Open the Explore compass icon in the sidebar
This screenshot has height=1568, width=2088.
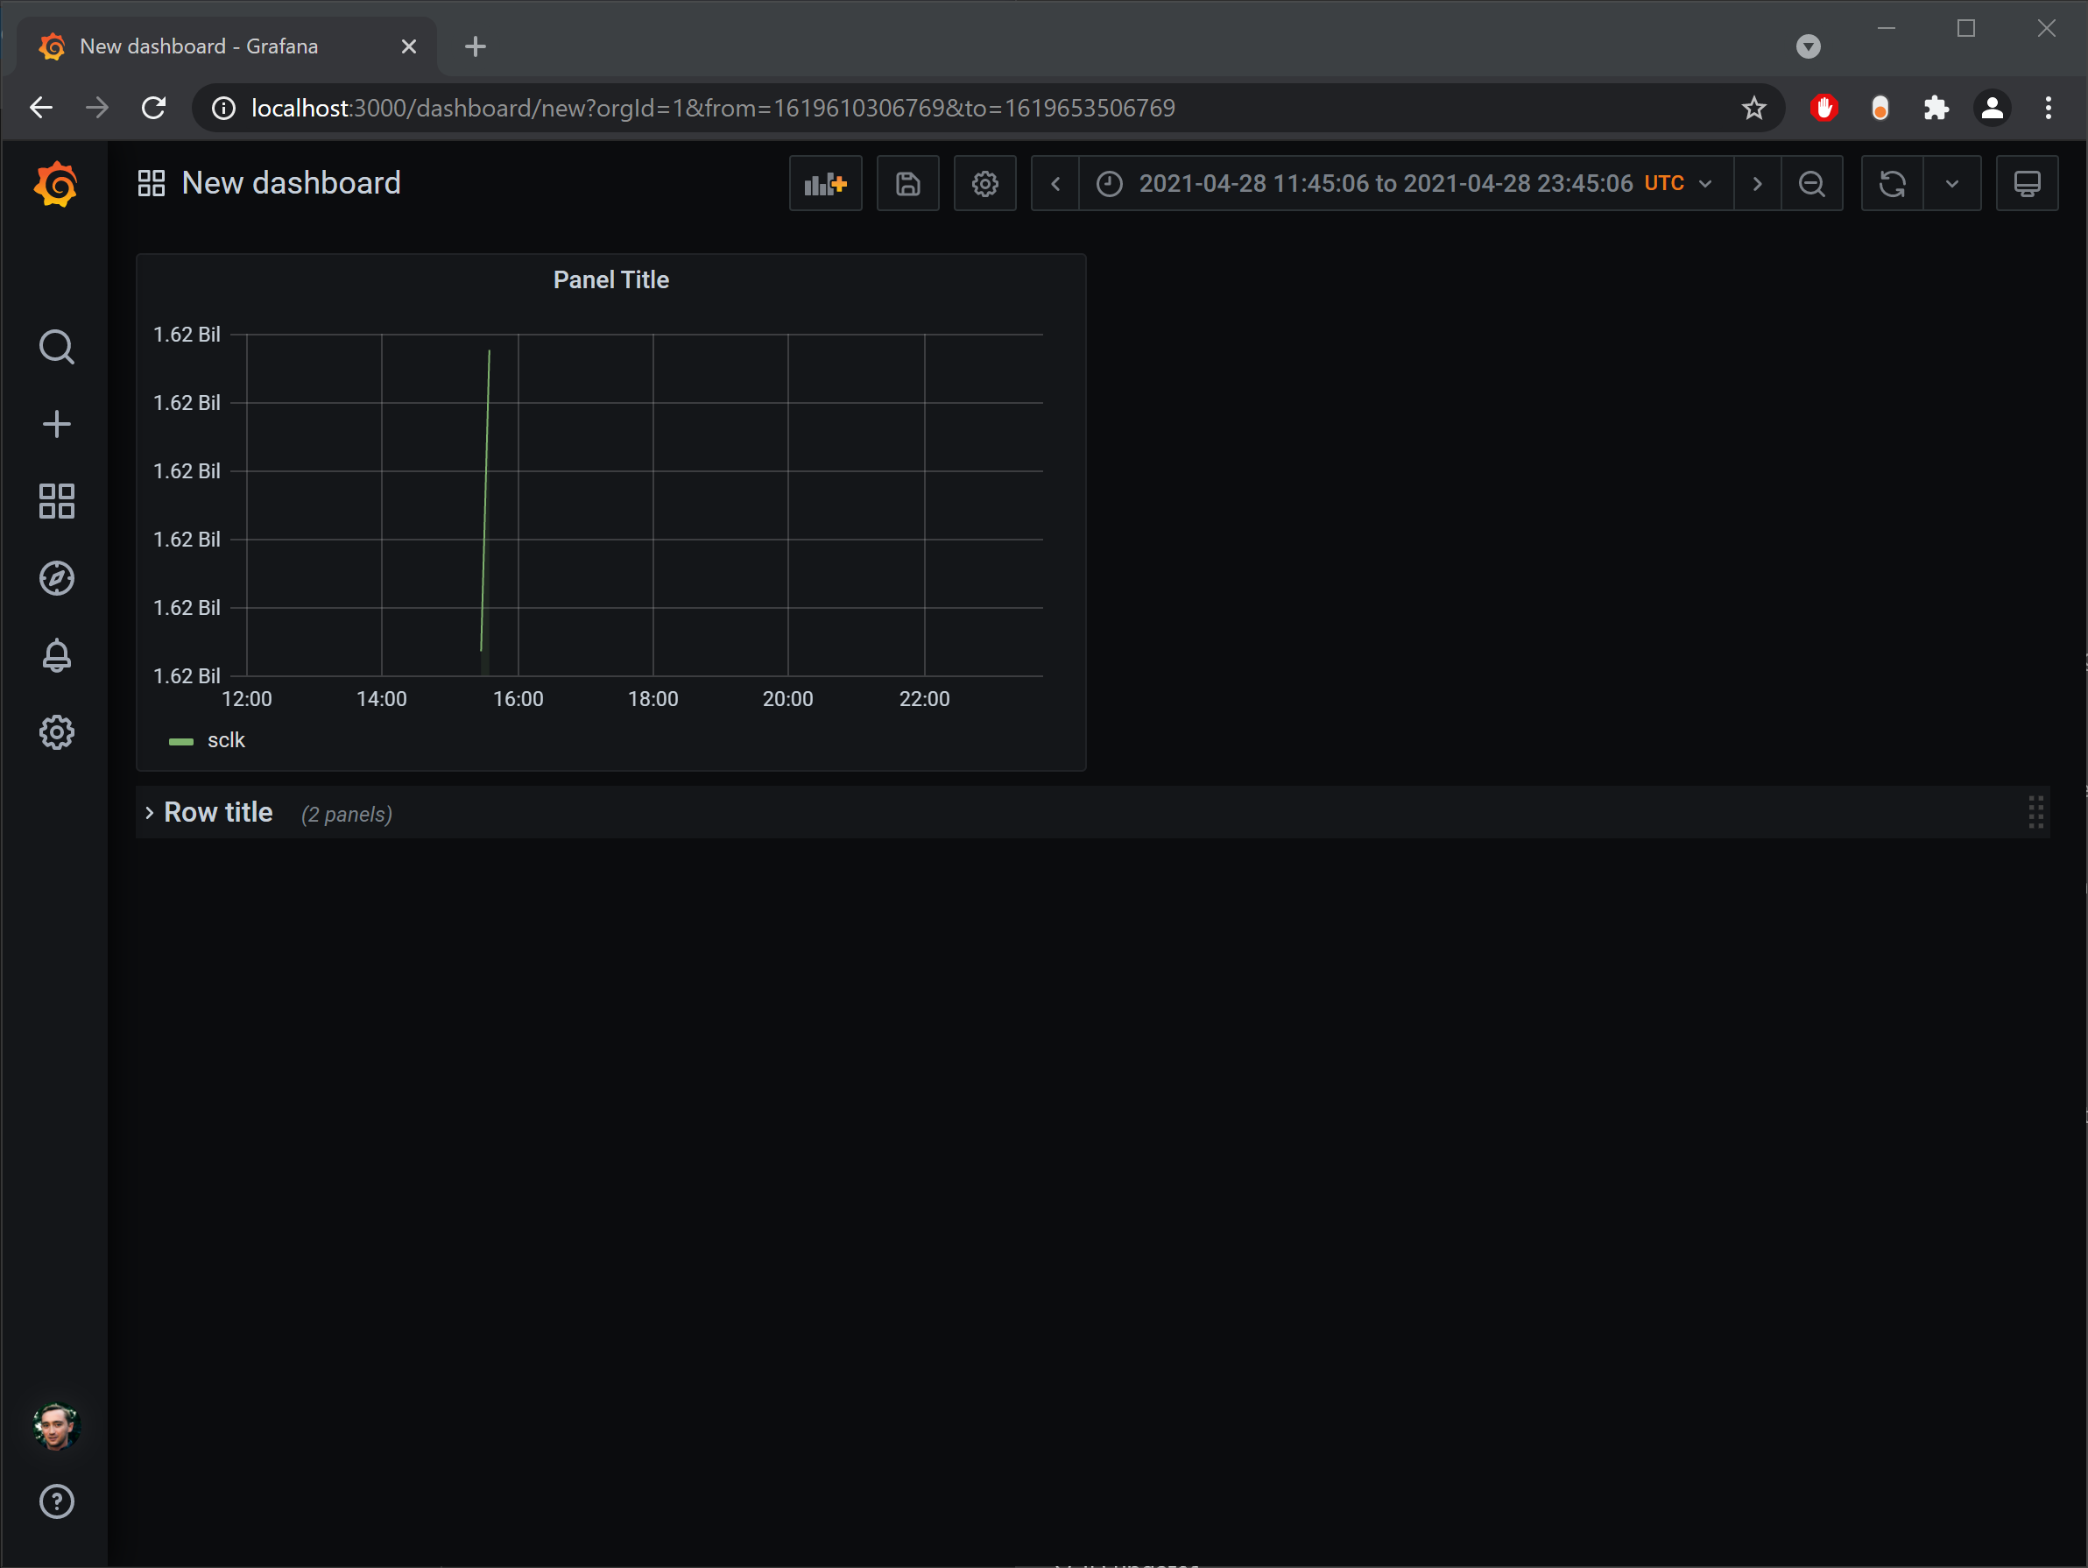(x=57, y=579)
